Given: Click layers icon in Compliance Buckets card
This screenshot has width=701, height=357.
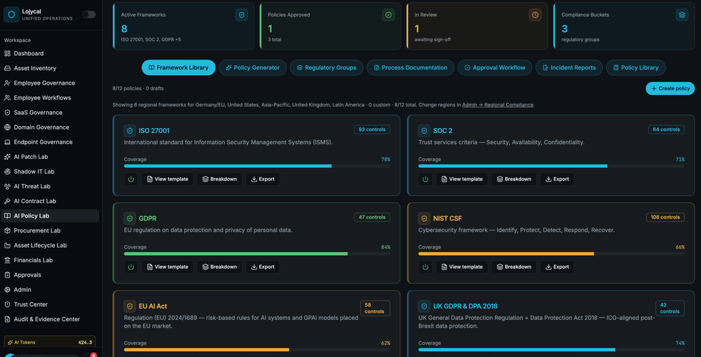Looking at the screenshot, I should pyautogui.click(x=682, y=15).
